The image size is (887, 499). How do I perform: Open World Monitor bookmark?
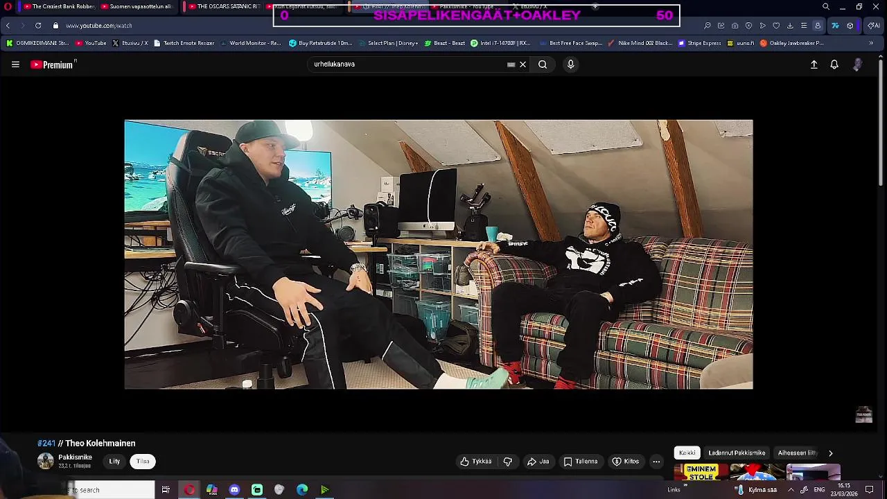point(251,43)
